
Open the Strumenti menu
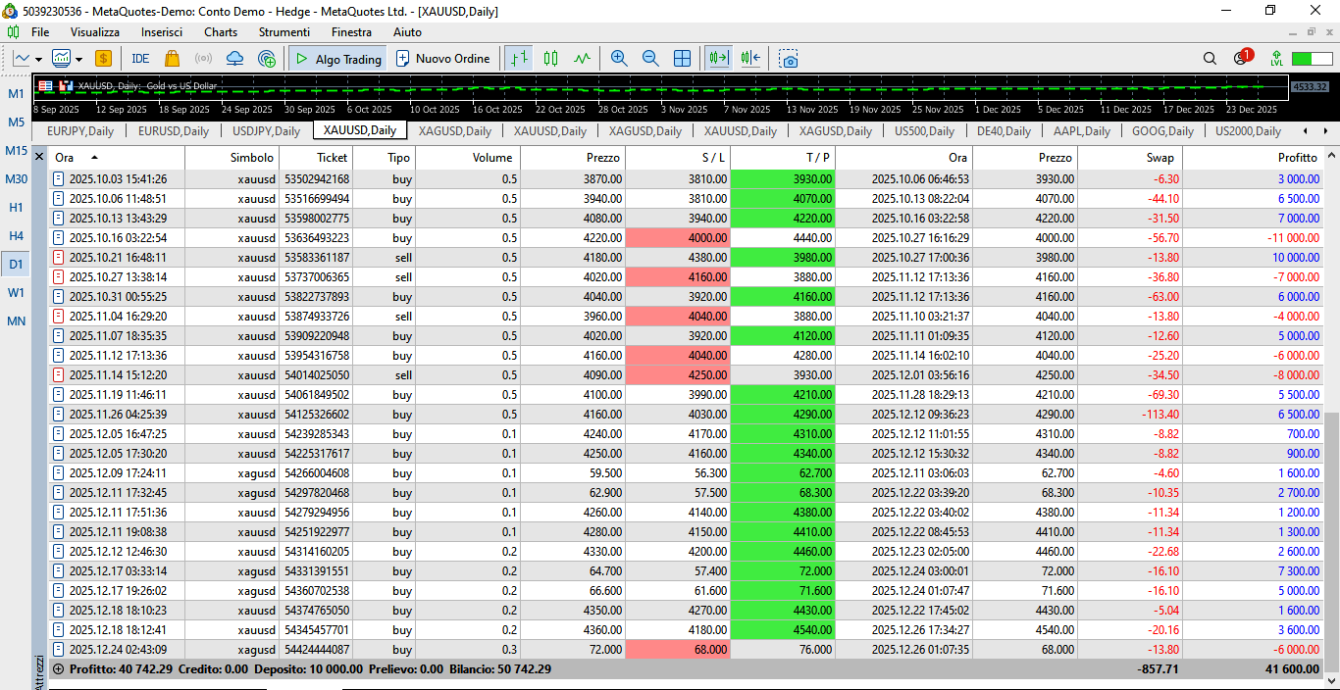(x=284, y=32)
